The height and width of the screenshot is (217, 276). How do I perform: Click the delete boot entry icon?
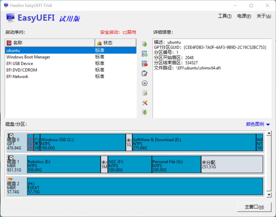[145, 64]
